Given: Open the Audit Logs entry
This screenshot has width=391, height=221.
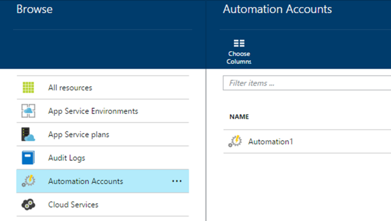Looking at the screenshot, I should (66, 158).
